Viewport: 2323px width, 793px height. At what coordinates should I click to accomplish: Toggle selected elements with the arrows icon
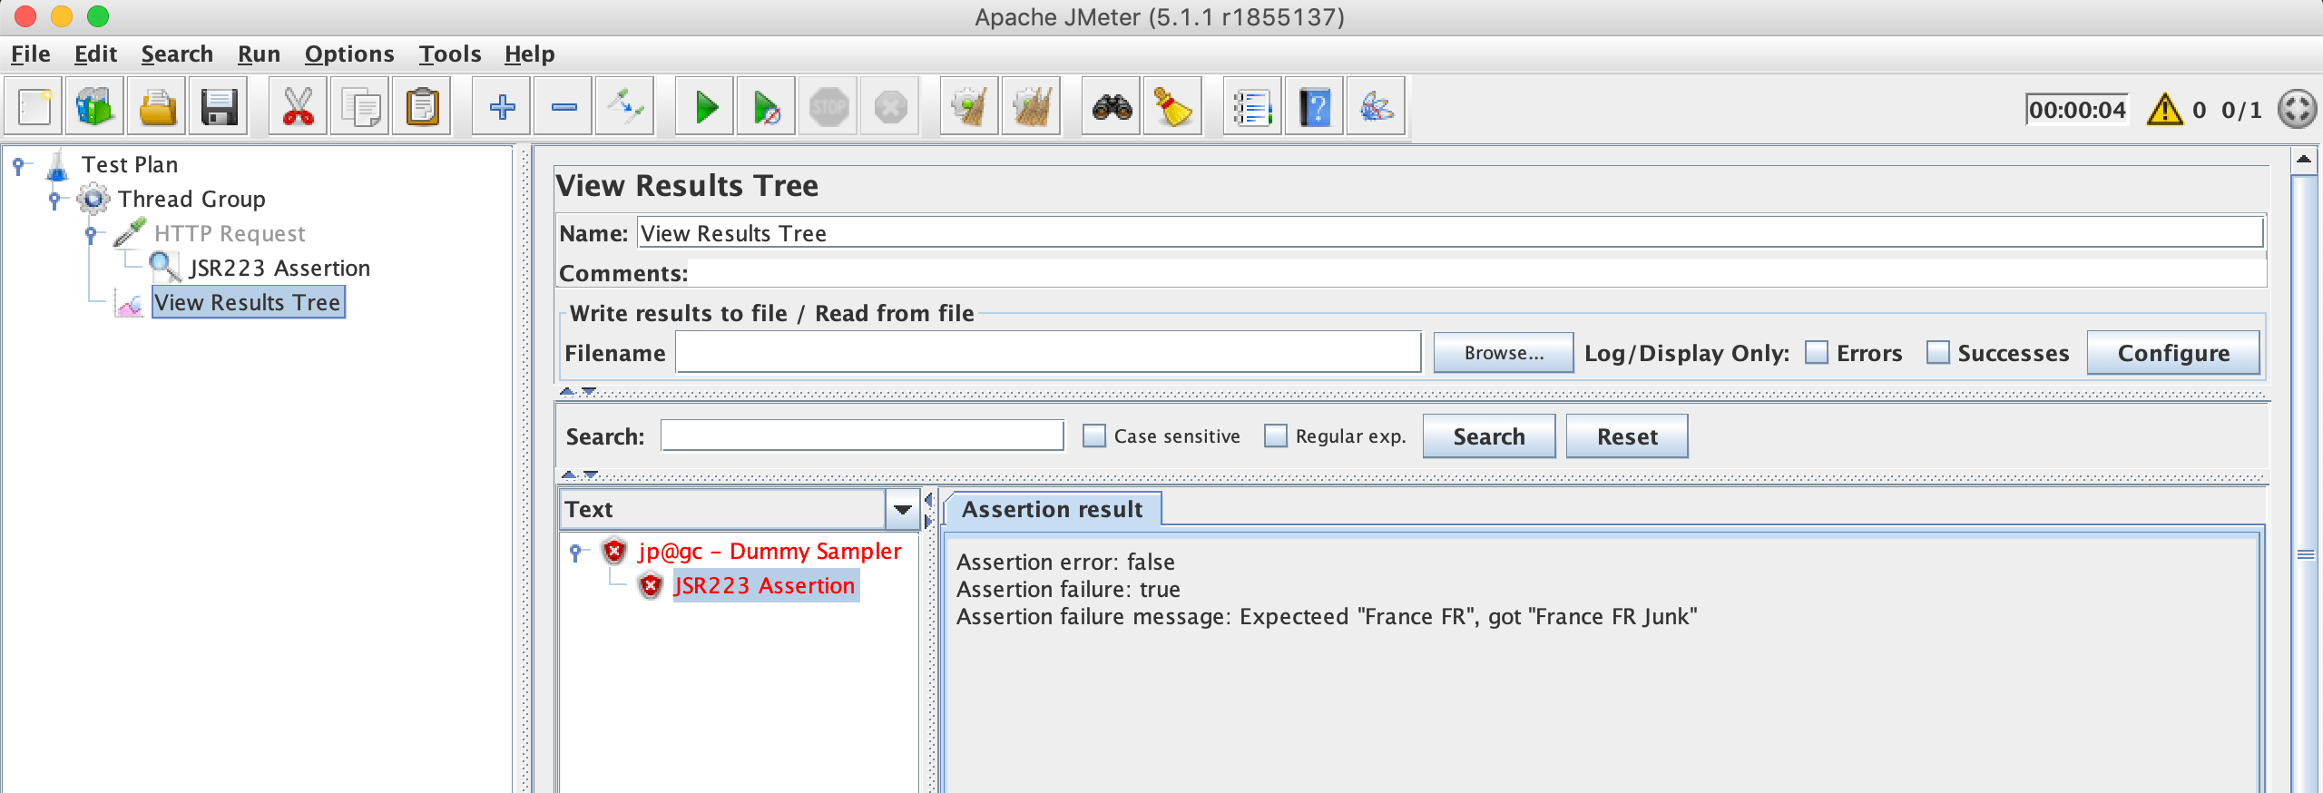click(625, 108)
